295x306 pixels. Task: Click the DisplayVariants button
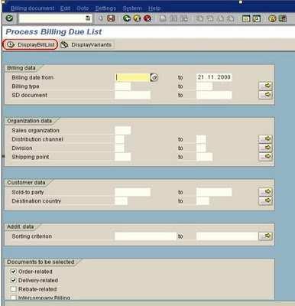pyautogui.click(x=86, y=44)
